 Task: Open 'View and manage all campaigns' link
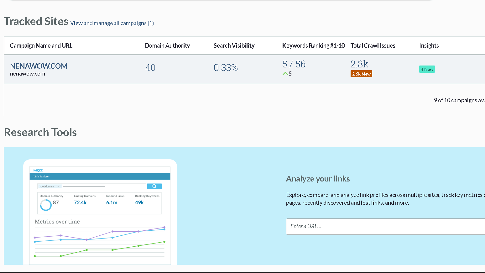click(112, 23)
